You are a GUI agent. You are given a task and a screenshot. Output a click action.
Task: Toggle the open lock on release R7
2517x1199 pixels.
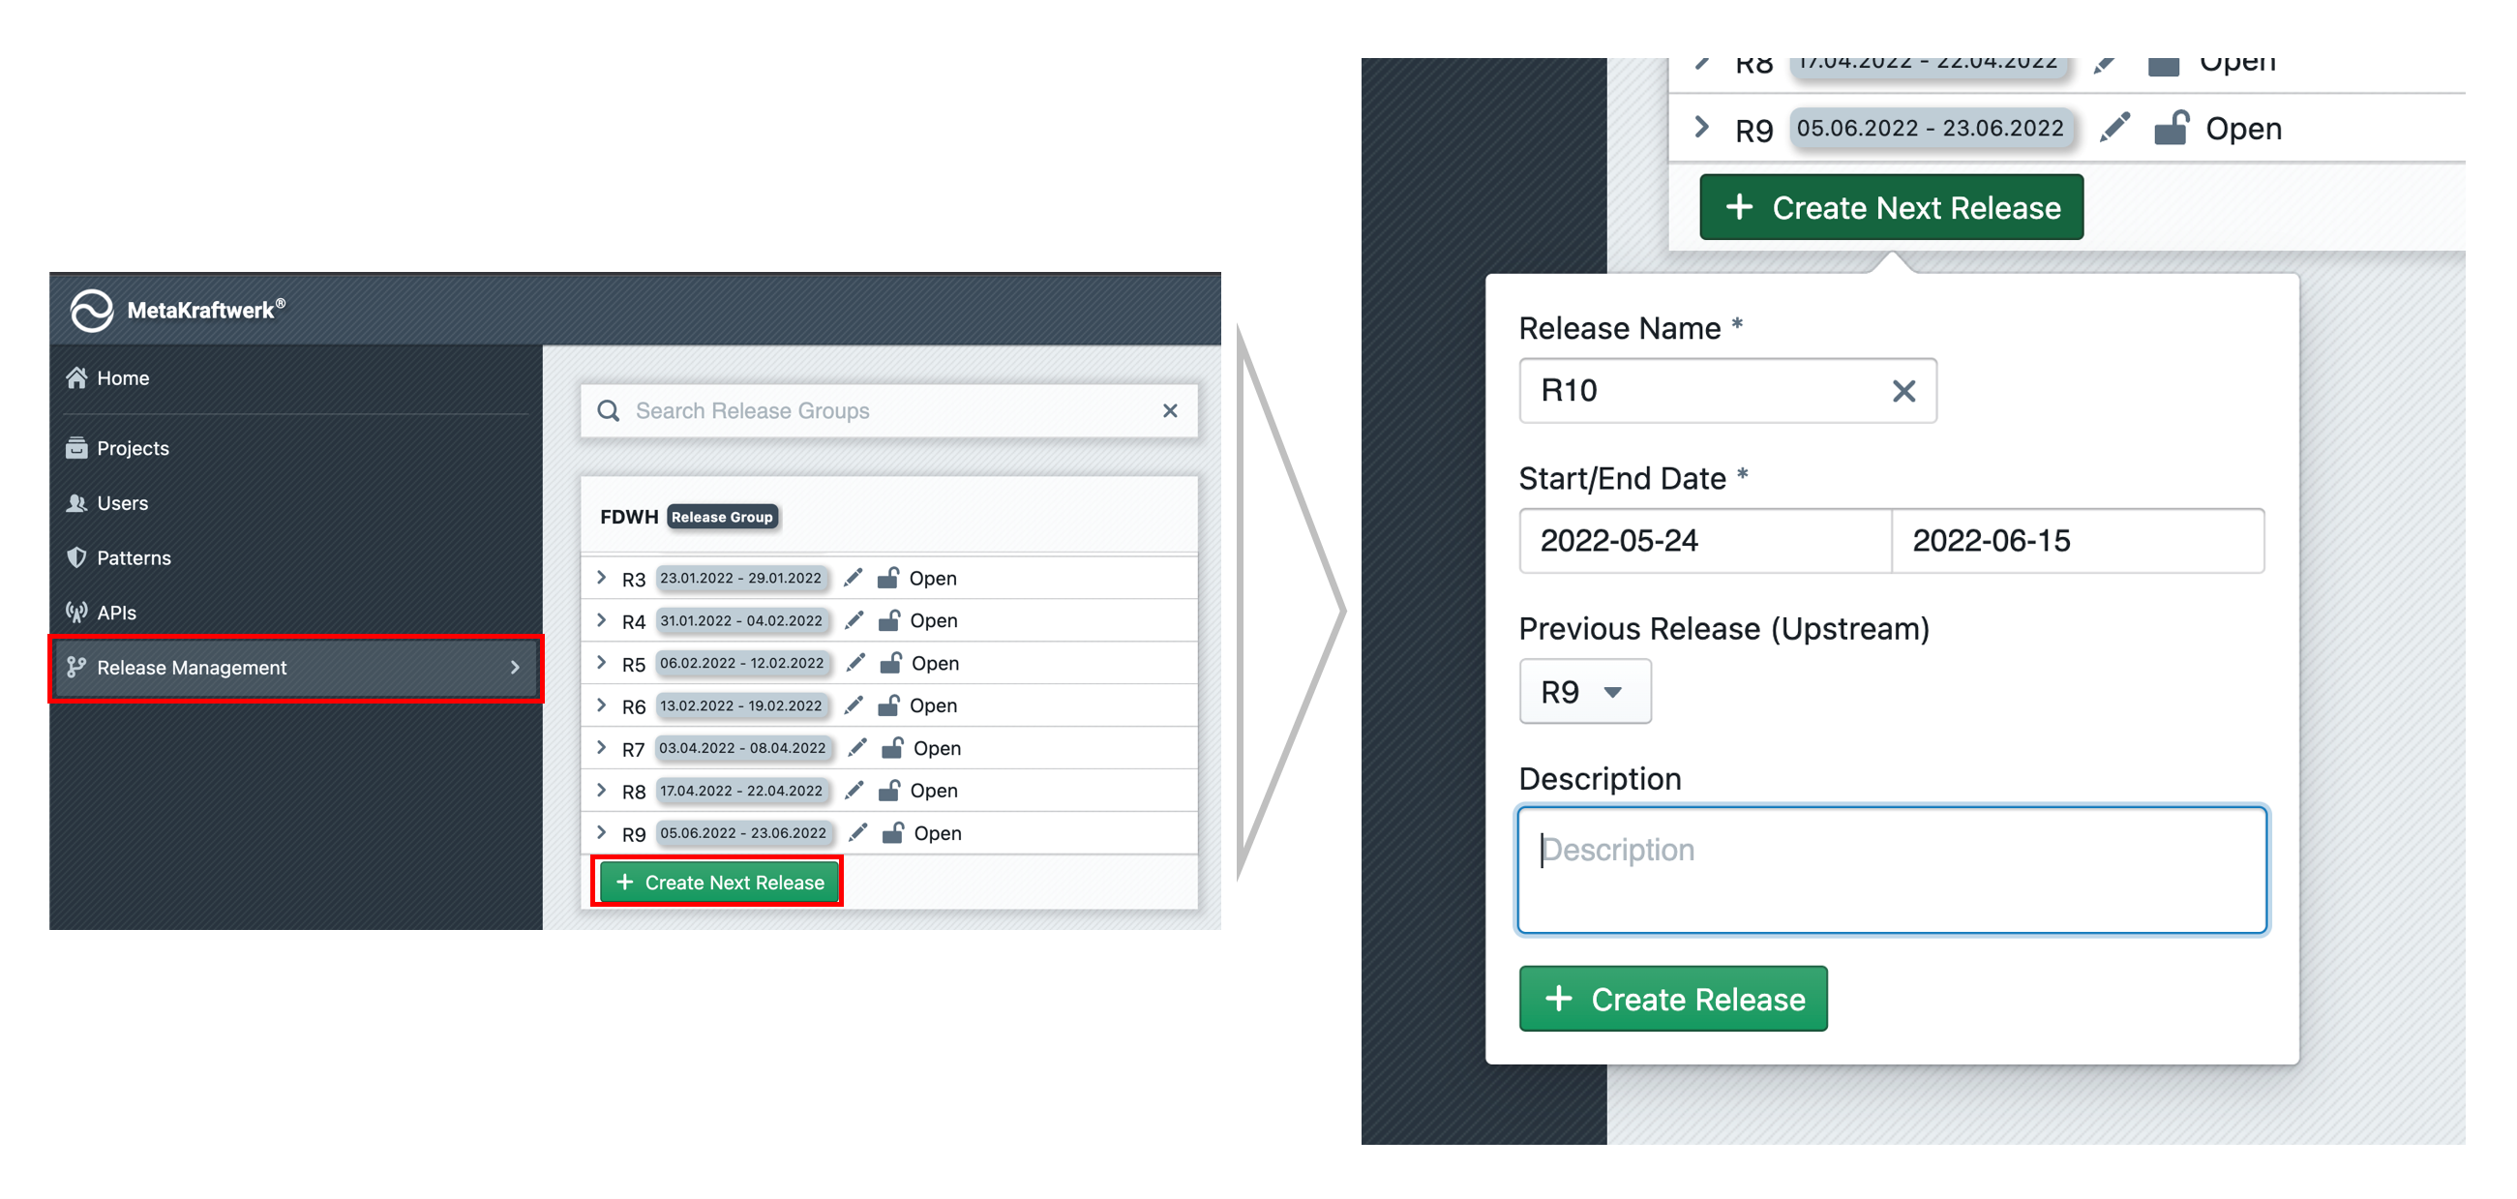[x=892, y=747]
